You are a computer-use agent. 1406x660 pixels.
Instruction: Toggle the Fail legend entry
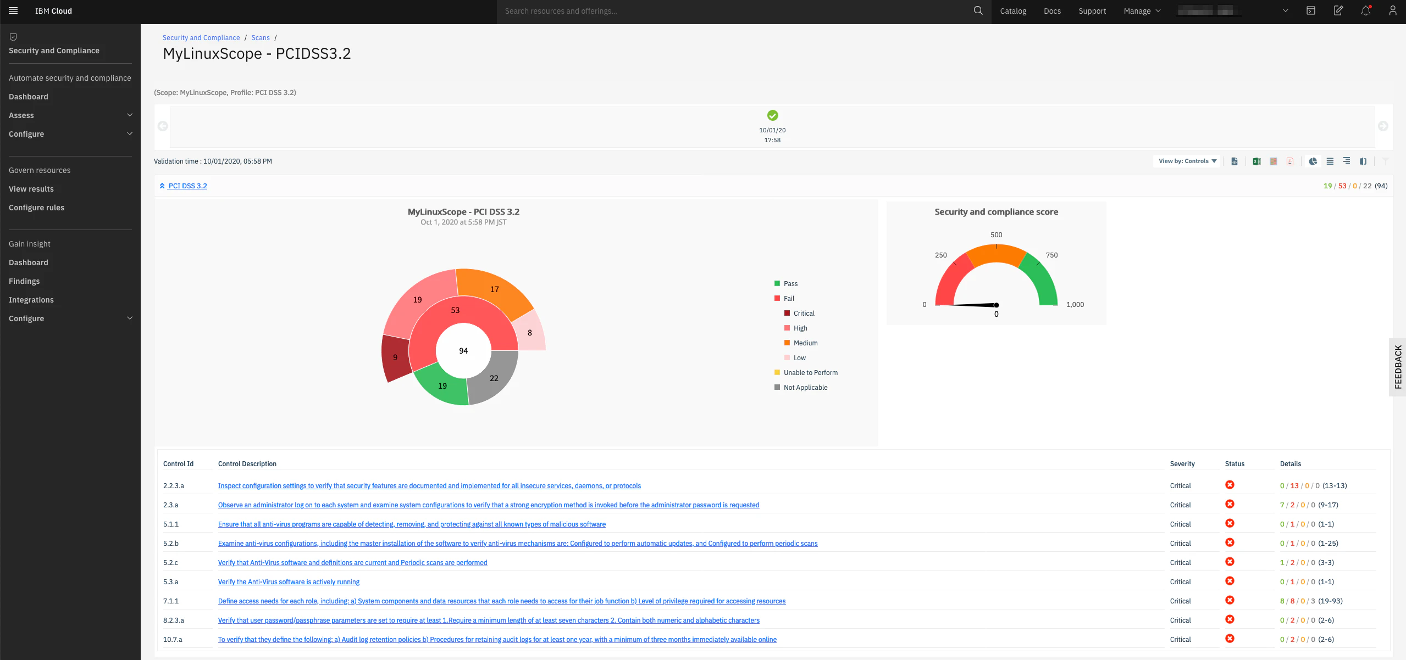[784, 298]
